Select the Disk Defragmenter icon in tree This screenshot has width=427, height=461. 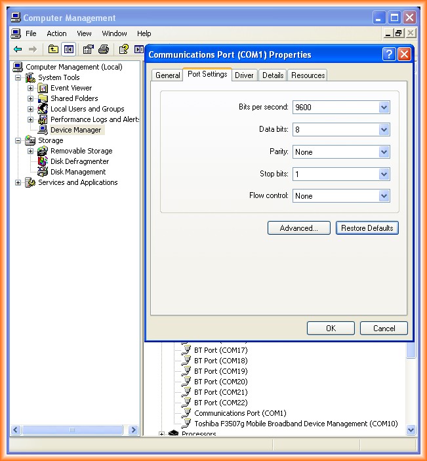[x=43, y=161]
